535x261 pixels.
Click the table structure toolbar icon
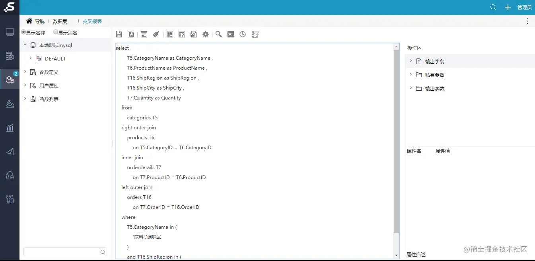tap(170, 34)
